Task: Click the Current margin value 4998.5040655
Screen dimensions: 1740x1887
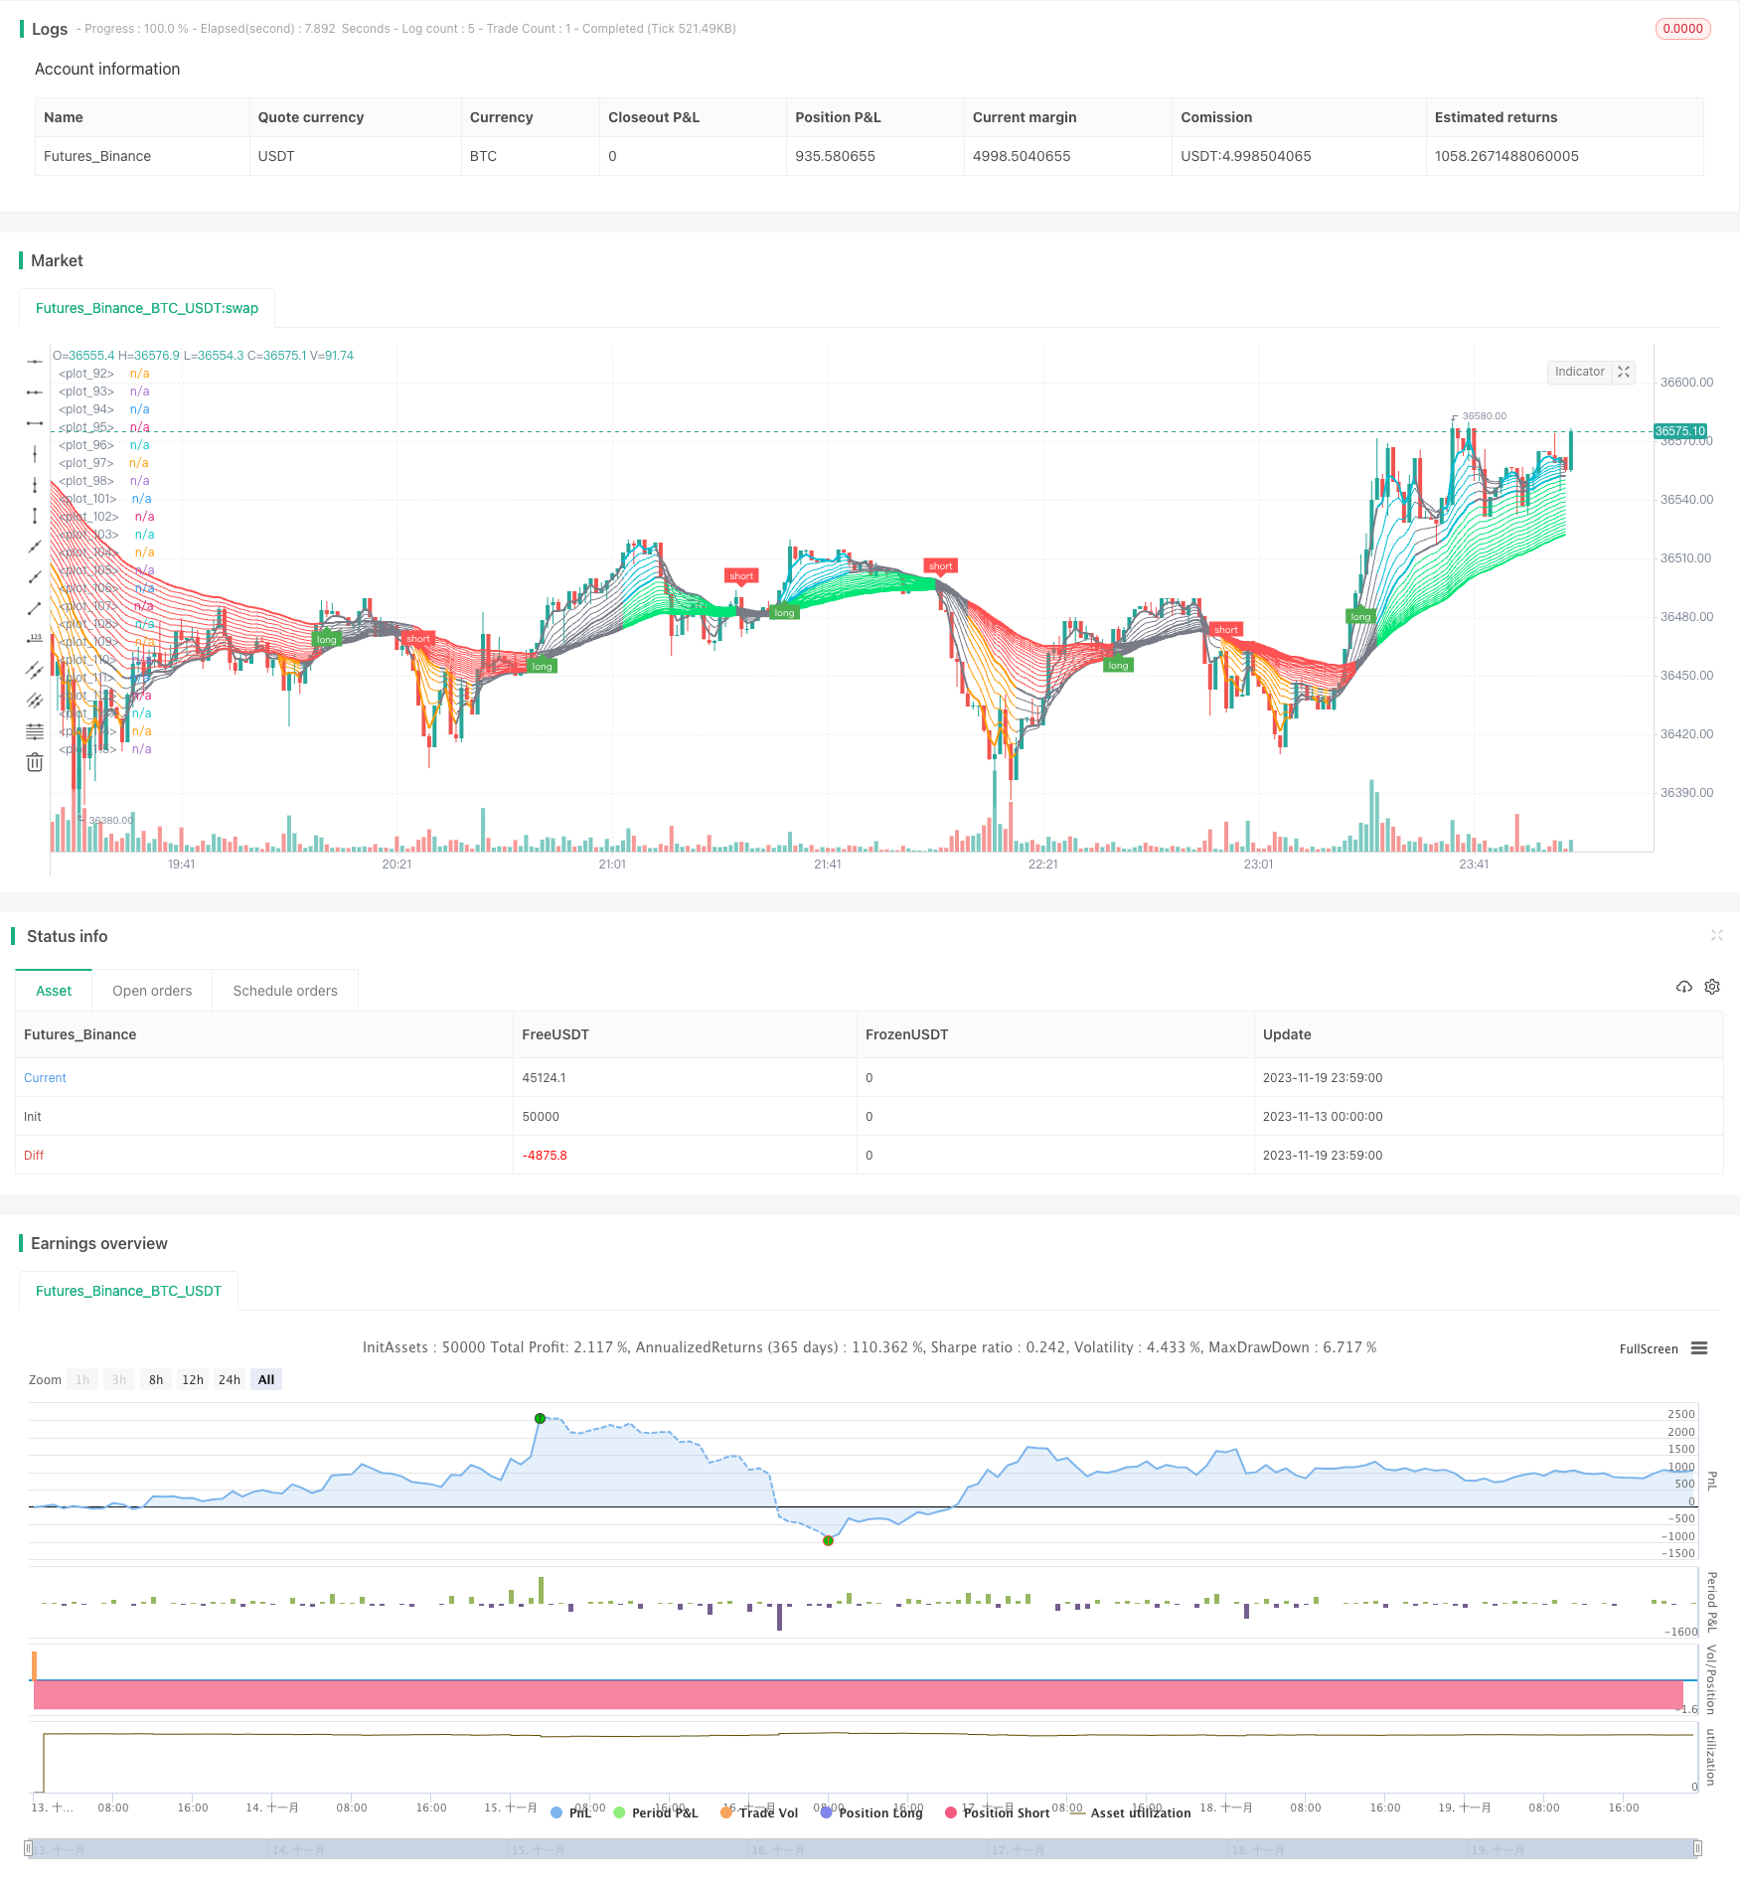Action: (x=1022, y=156)
